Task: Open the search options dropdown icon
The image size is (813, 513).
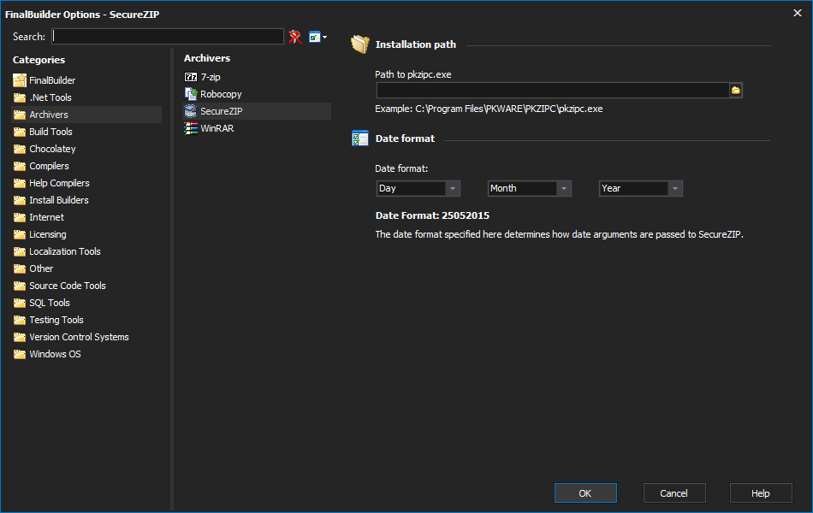Action: click(317, 37)
